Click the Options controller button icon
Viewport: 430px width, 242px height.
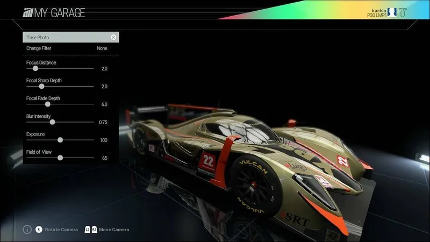[403, 12]
